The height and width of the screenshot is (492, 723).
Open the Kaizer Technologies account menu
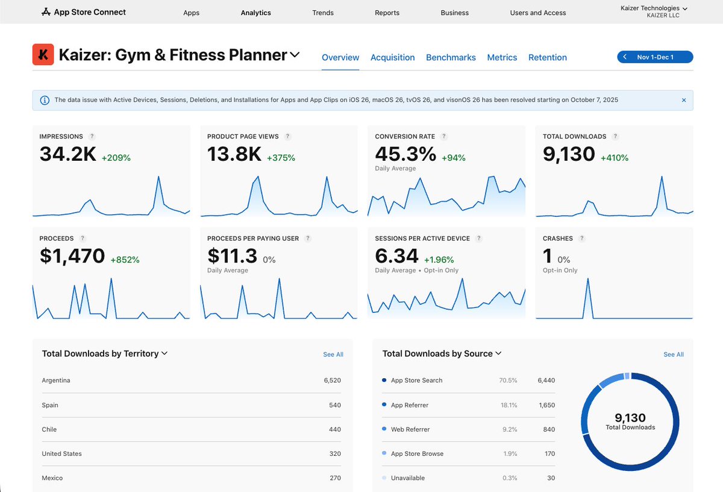[654, 11]
